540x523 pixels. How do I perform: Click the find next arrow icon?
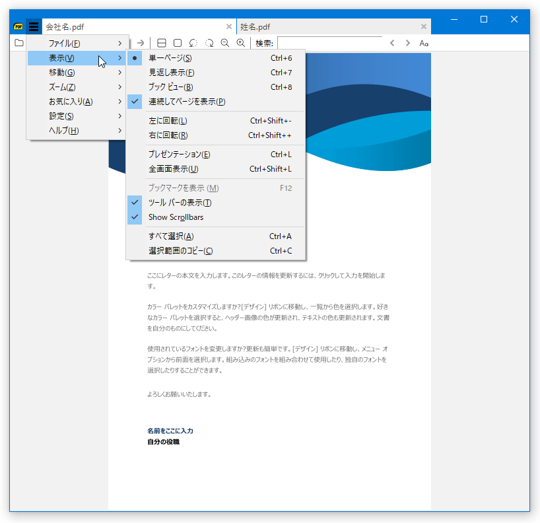(408, 43)
